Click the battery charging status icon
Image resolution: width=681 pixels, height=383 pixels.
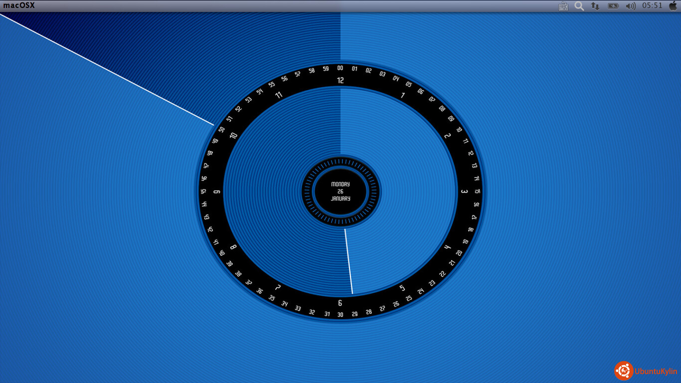pos(613,6)
